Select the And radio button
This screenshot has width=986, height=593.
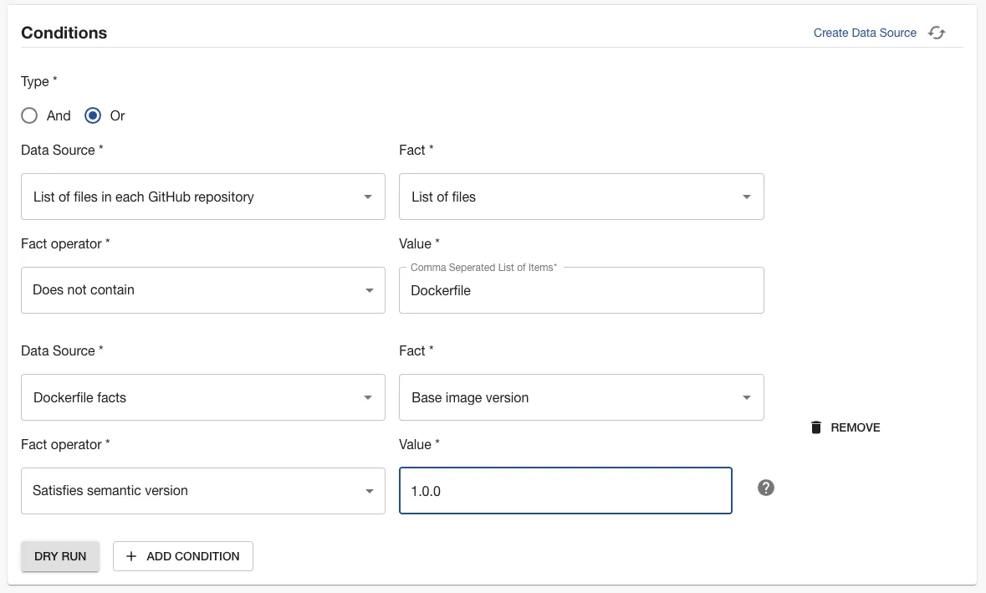(x=29, y=115)
